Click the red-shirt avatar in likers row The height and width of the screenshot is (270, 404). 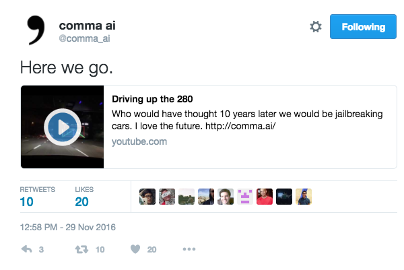tap(265, 196)
